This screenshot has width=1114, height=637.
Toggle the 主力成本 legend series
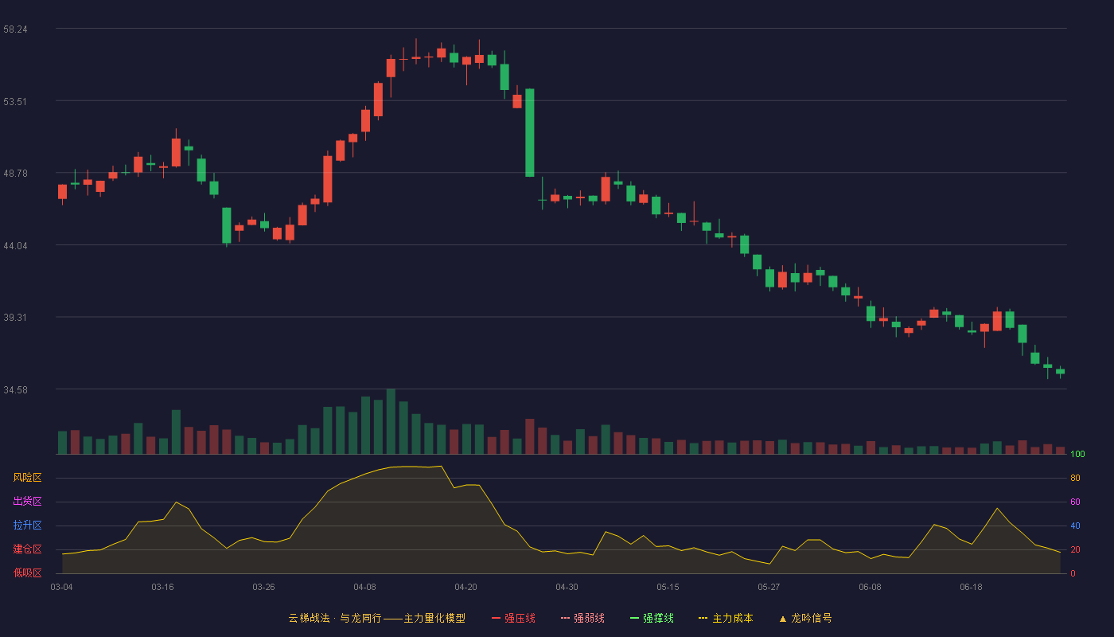726,618
